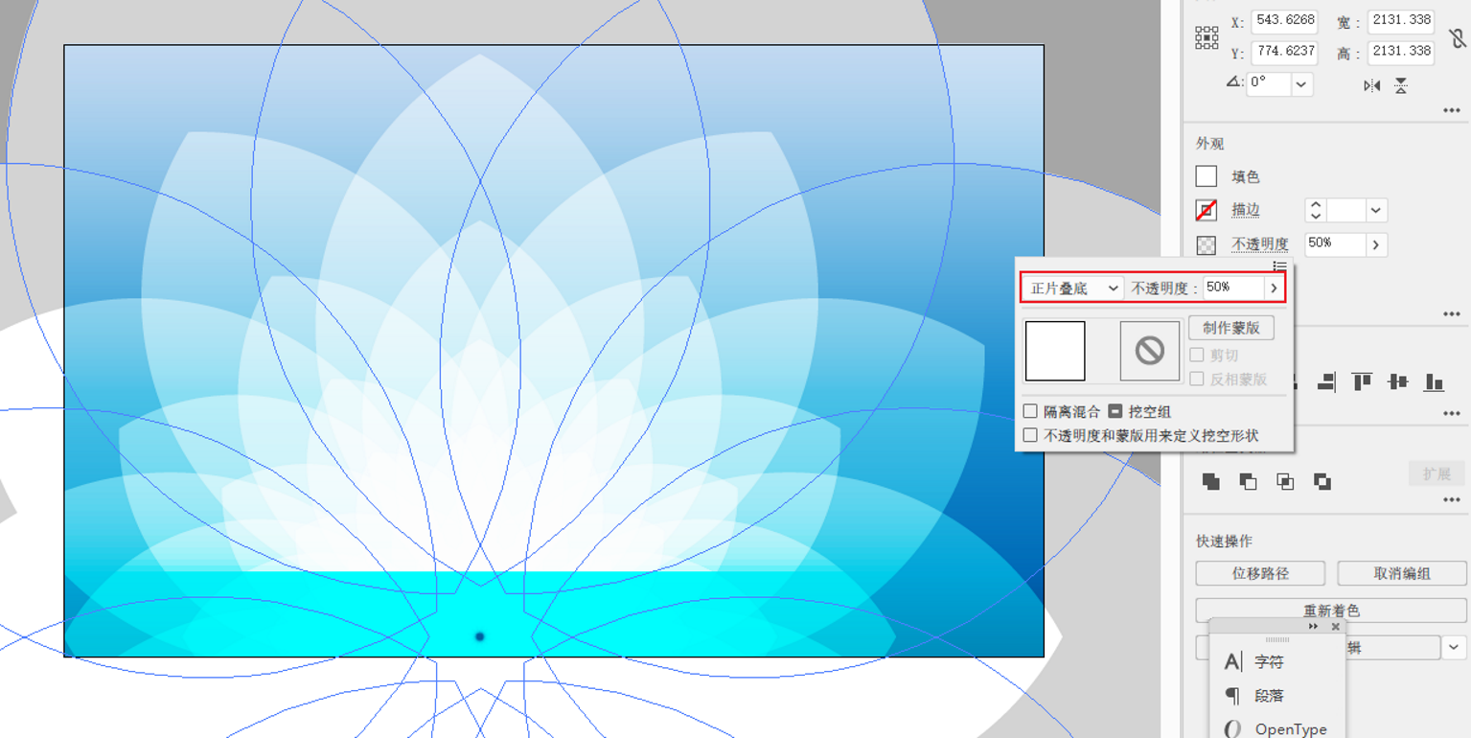
Task: Open dropdown arrow beside the edit button
Action: coord(1454,648)
